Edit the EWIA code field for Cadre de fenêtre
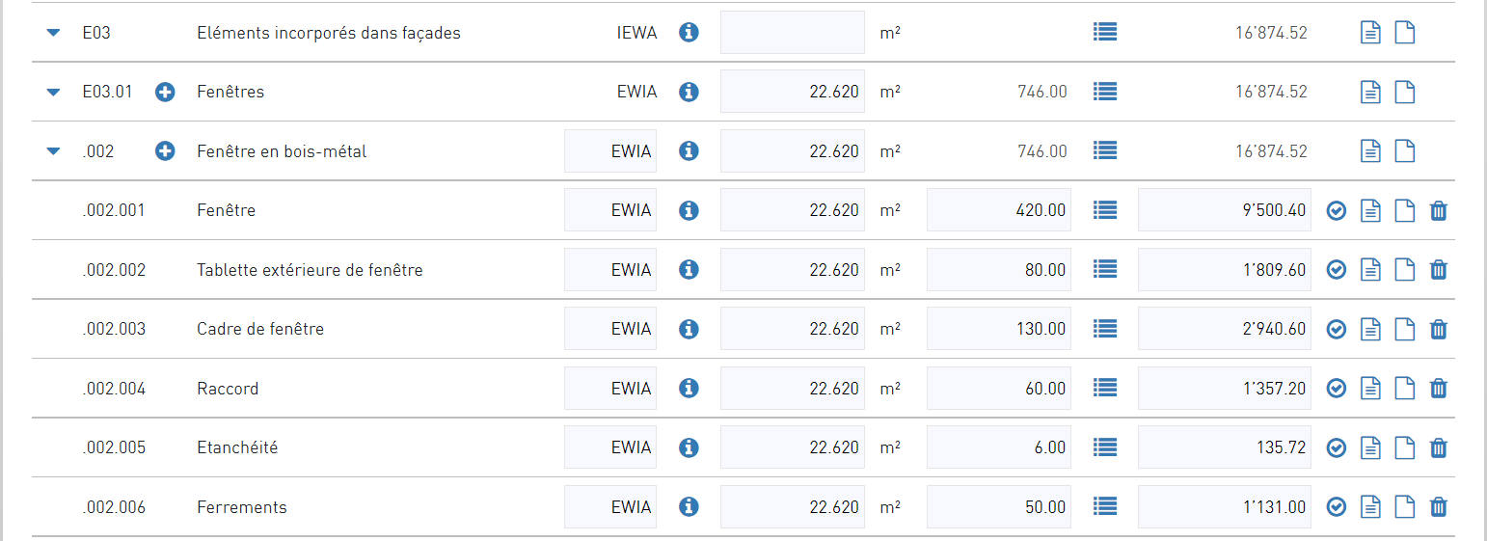This screenshot has width=1487, height=541. [x=610, y=329]
